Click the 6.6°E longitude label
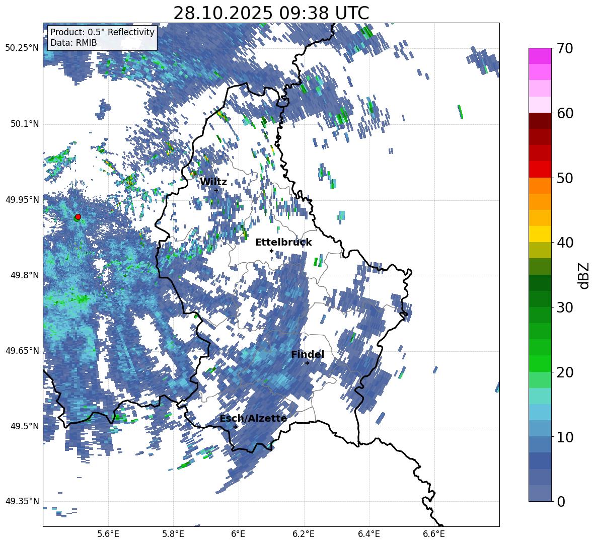Viewport: 596px width, 544px height. tap(434, 534)
